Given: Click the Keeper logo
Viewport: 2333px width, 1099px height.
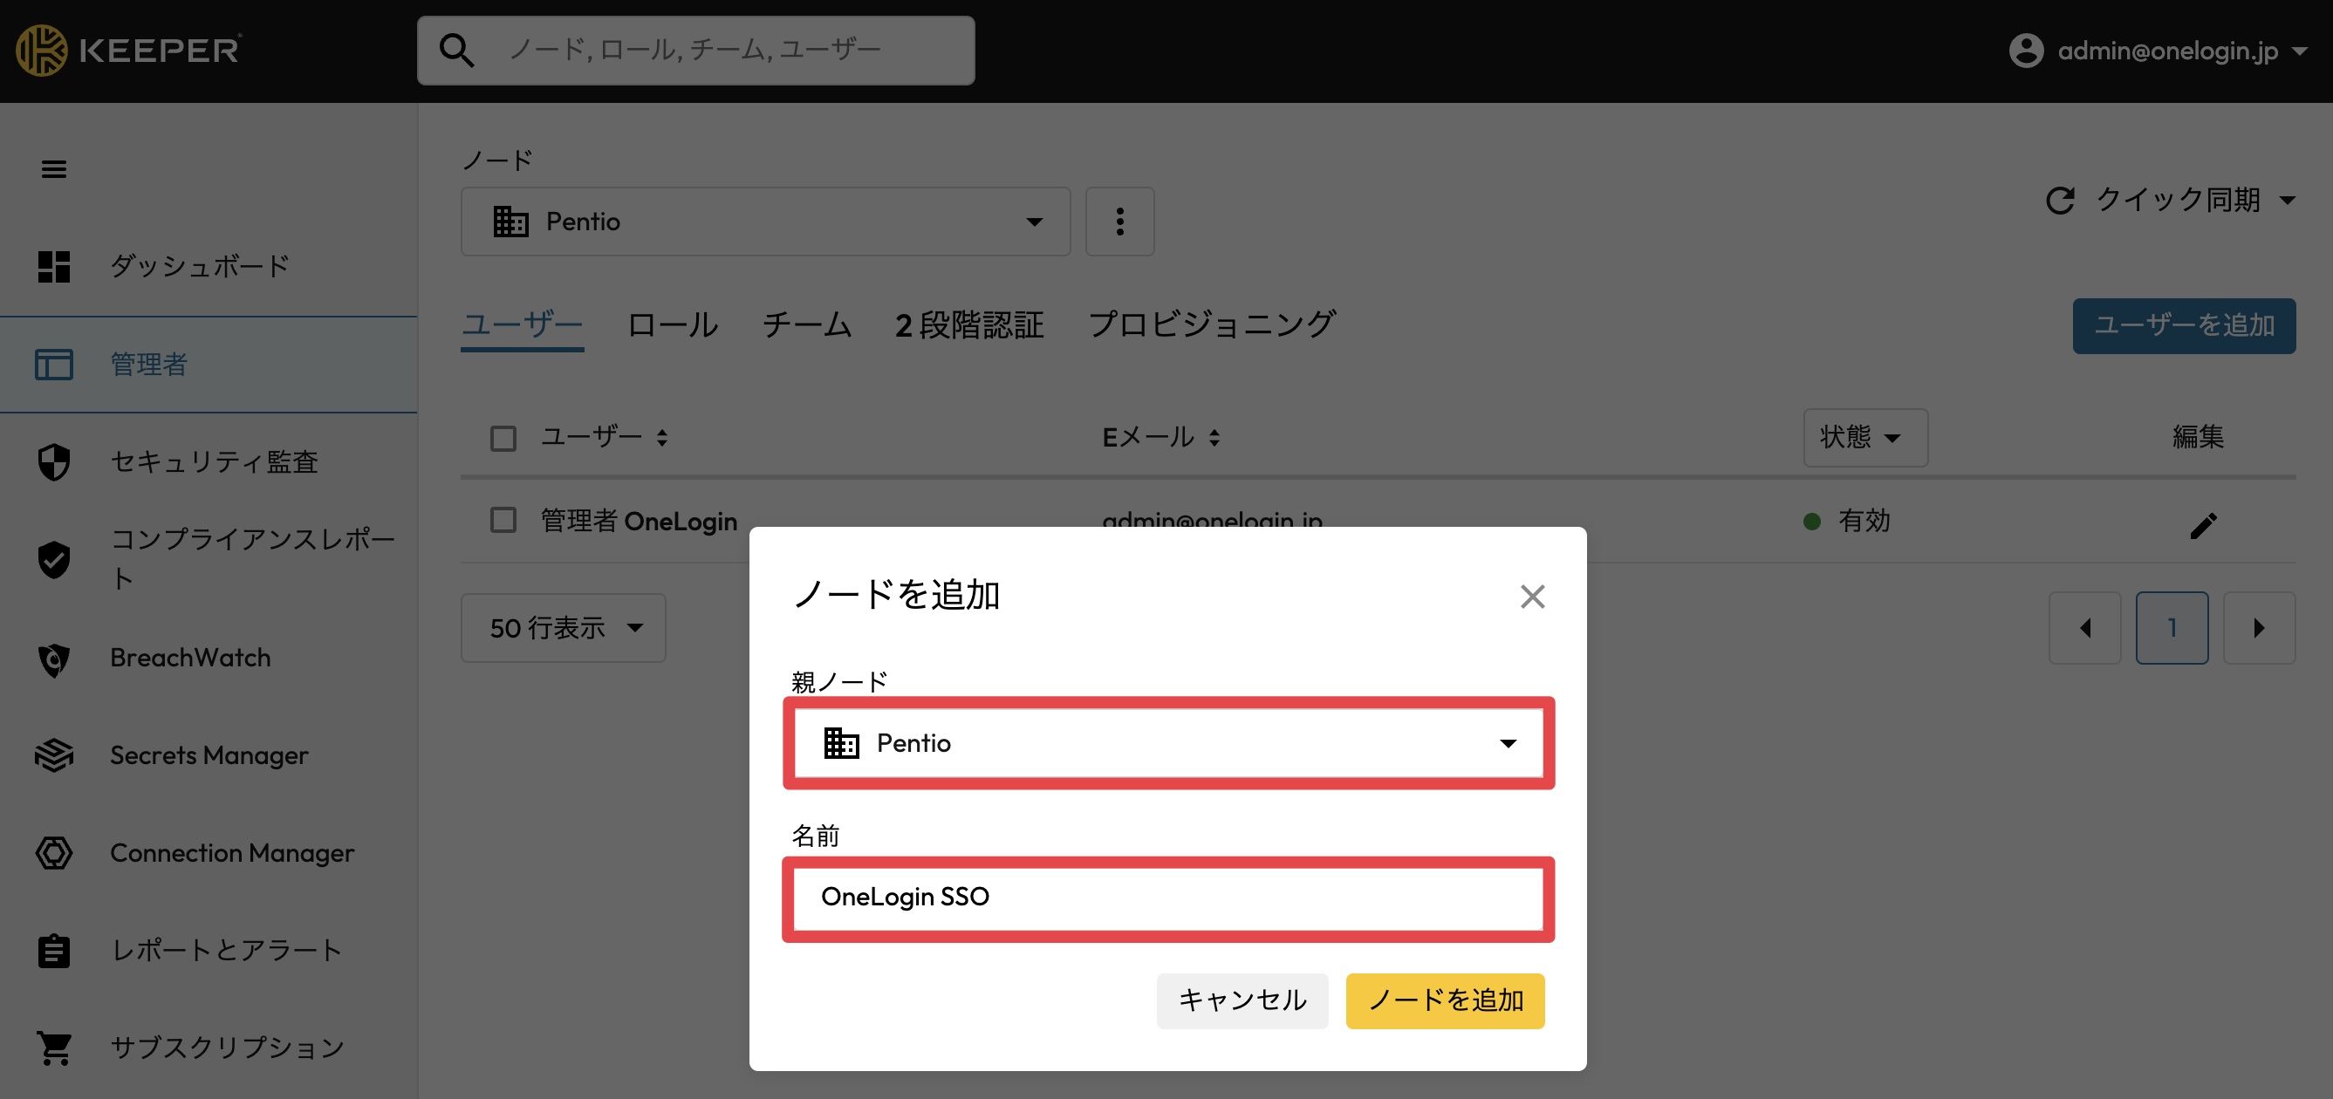Looking at the screenshot, I should pyautogui.click(x=128, y=50).
